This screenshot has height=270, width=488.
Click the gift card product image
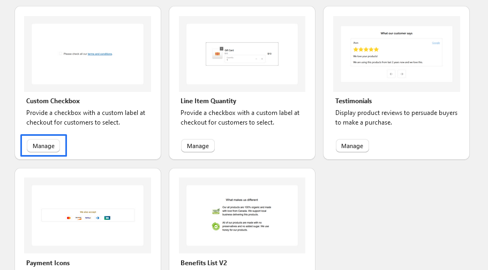pos(217,55)
